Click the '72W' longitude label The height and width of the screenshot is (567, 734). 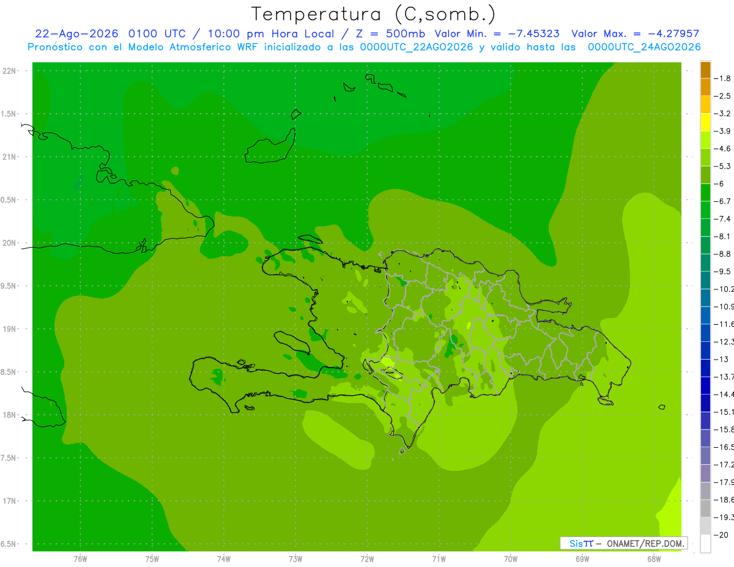[368, 560]
